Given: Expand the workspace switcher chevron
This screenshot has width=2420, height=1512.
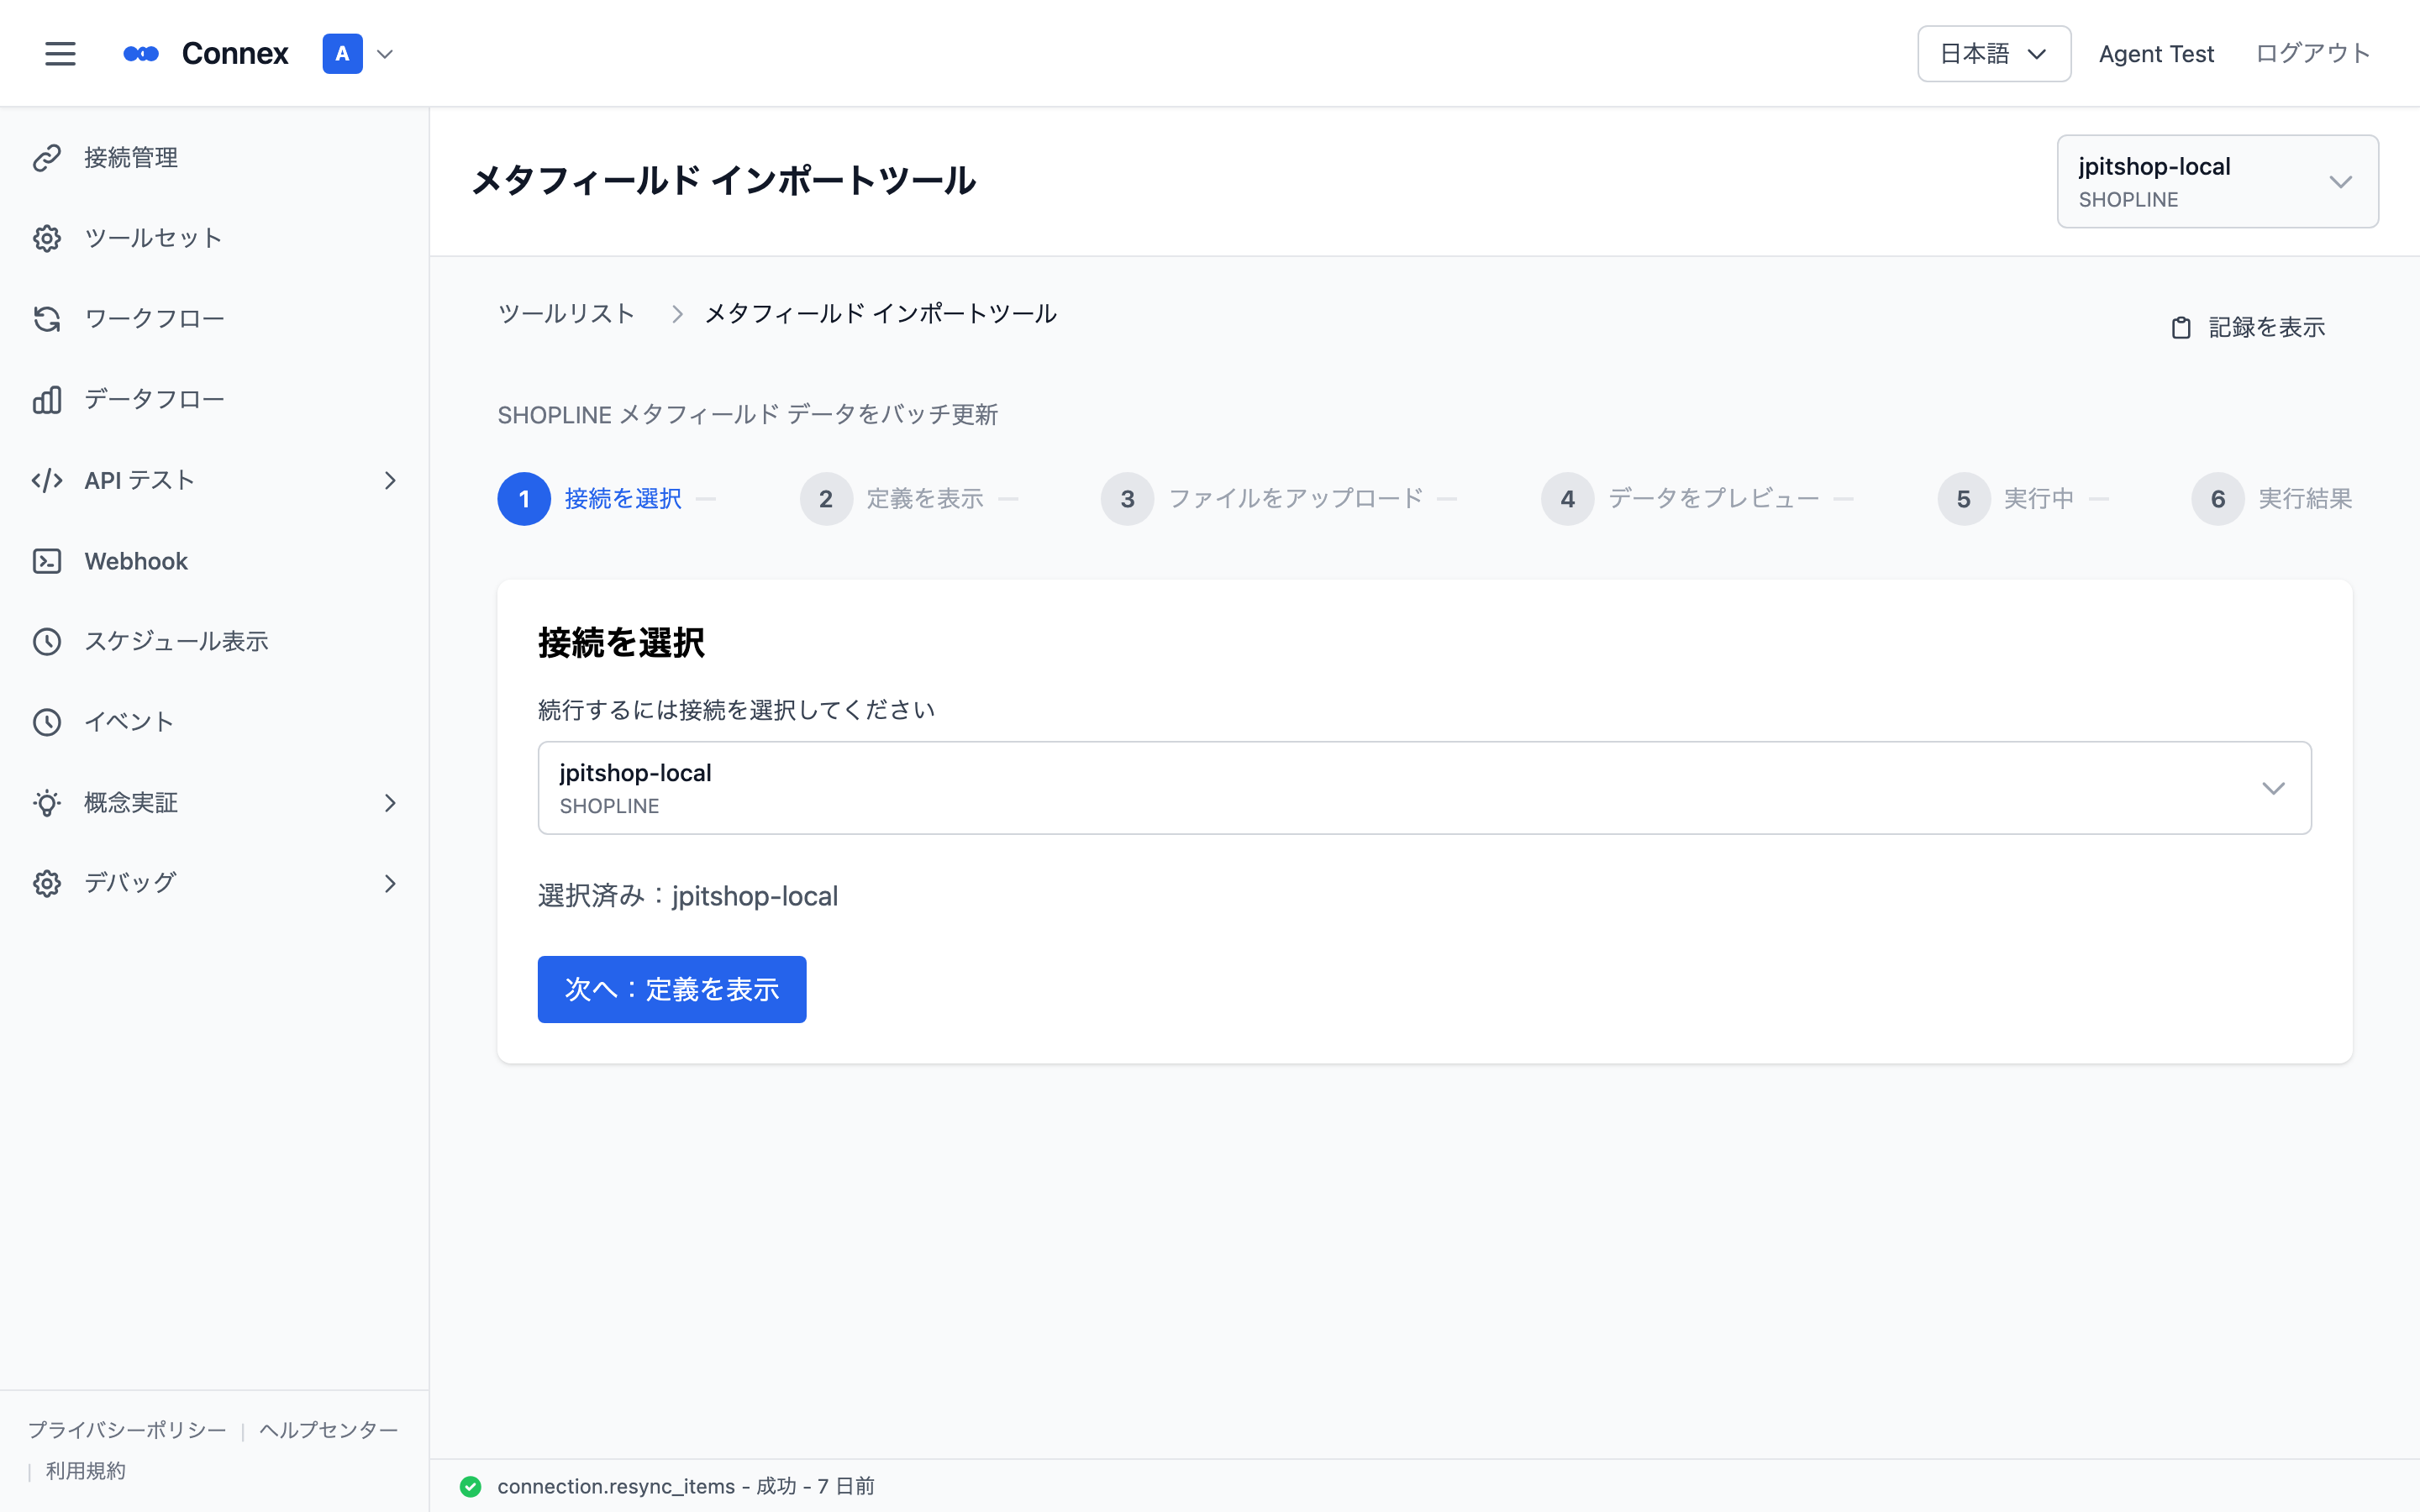Looking at the screenshot, I should tap(385, 54).
